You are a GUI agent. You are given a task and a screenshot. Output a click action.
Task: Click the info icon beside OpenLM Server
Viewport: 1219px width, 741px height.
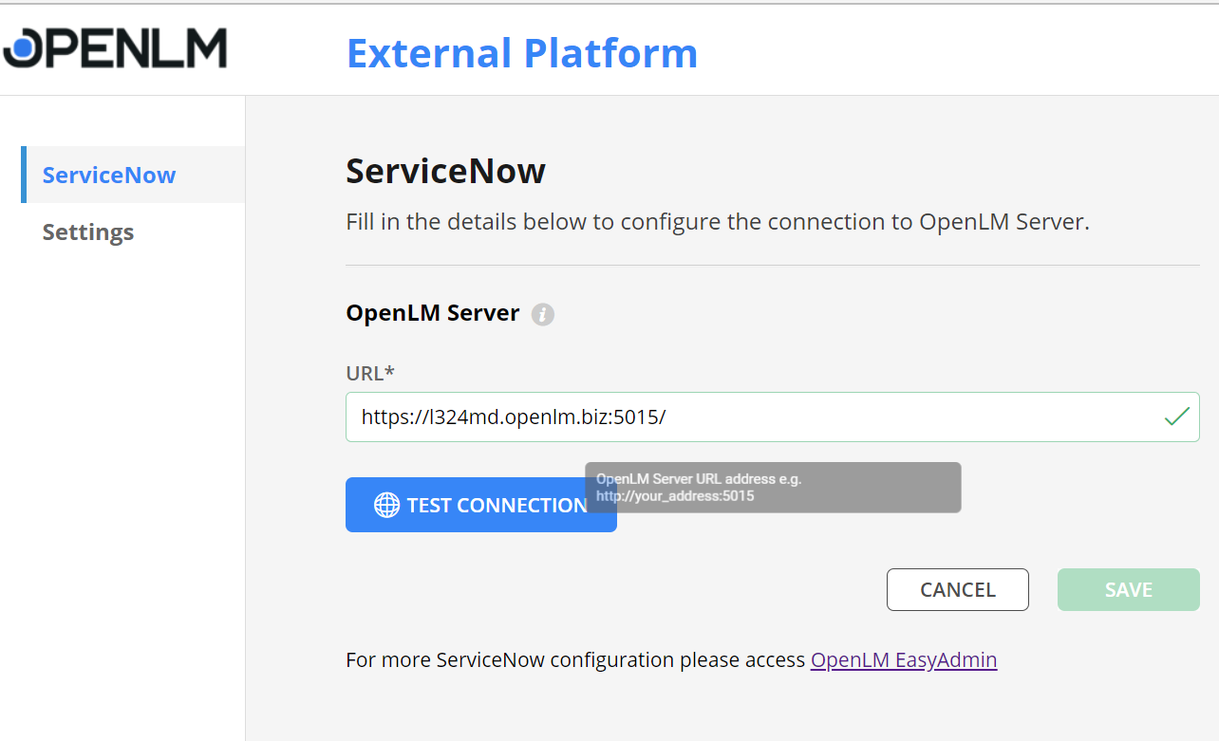542,315
